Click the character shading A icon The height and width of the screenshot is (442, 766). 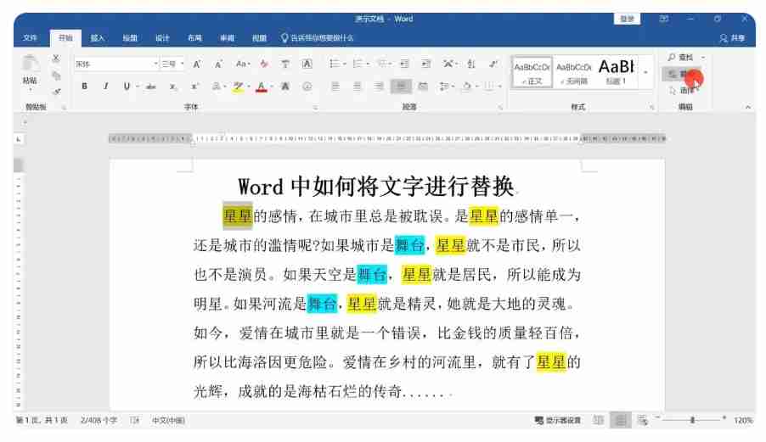click(284, 87)
